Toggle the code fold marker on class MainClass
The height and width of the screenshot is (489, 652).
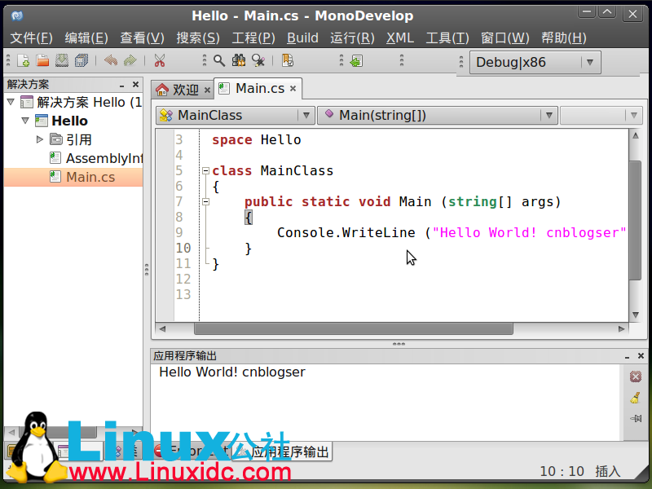(x=205, y=170)
